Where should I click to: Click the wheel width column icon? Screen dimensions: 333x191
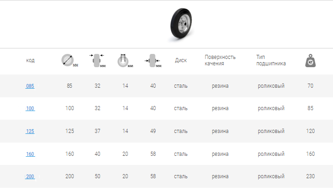(x=96, y=60)
